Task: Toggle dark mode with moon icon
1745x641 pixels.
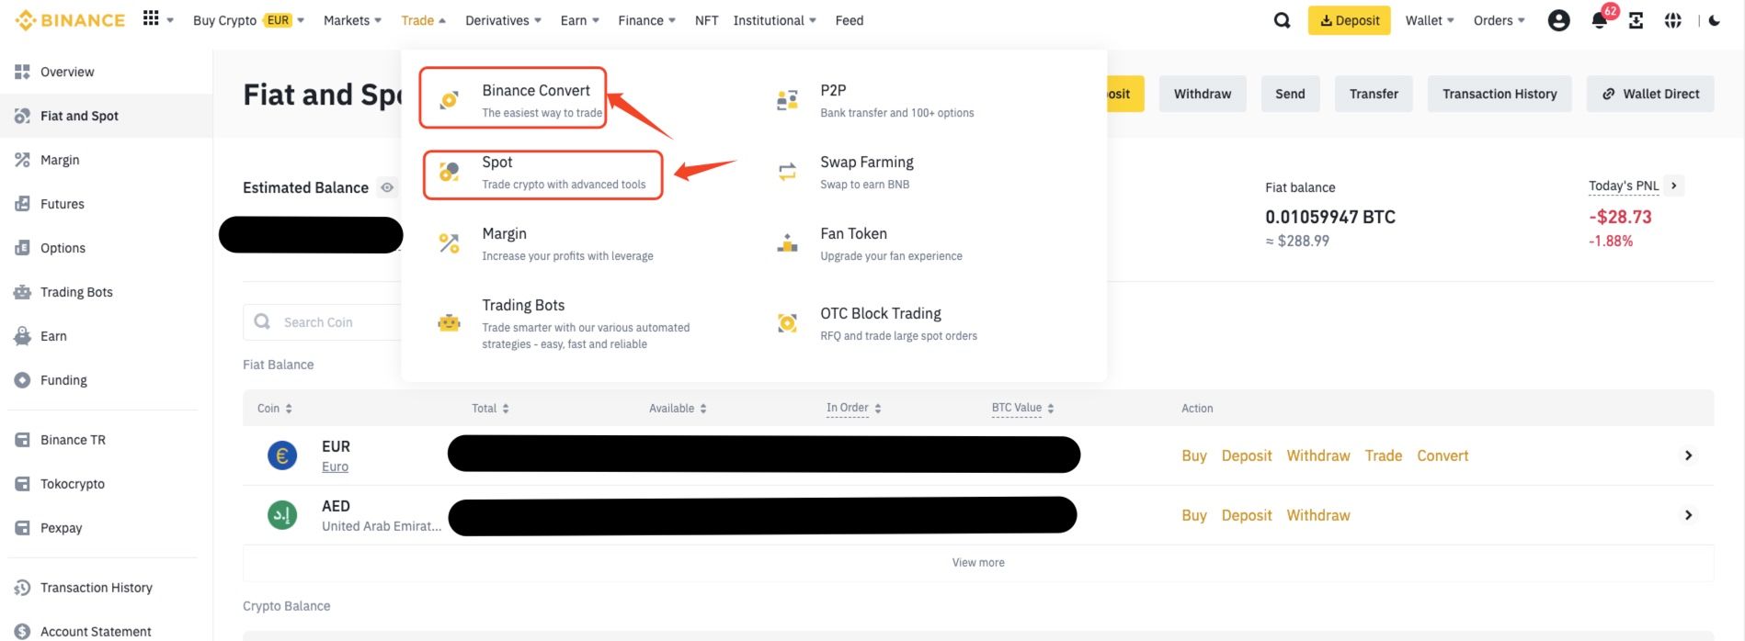Action: click(1714, 20)
